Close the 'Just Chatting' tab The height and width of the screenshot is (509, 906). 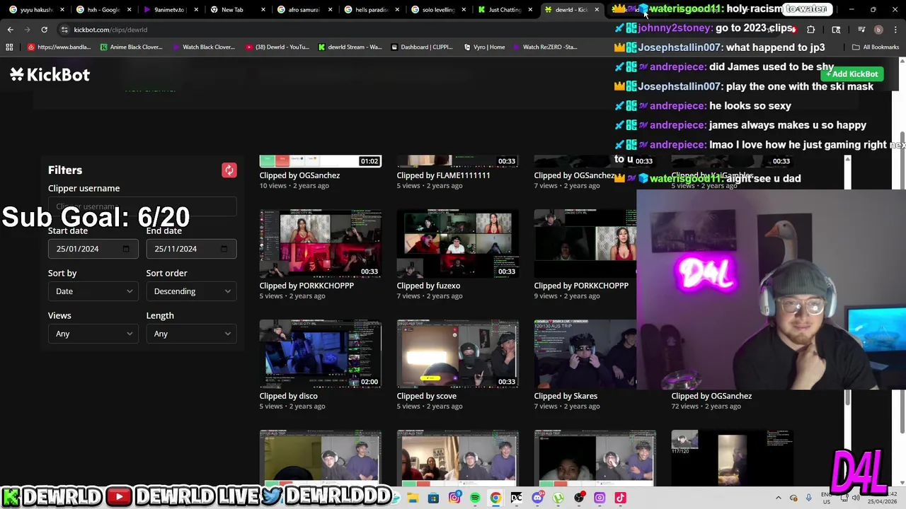pyautogui.click(x=530, y=10)
